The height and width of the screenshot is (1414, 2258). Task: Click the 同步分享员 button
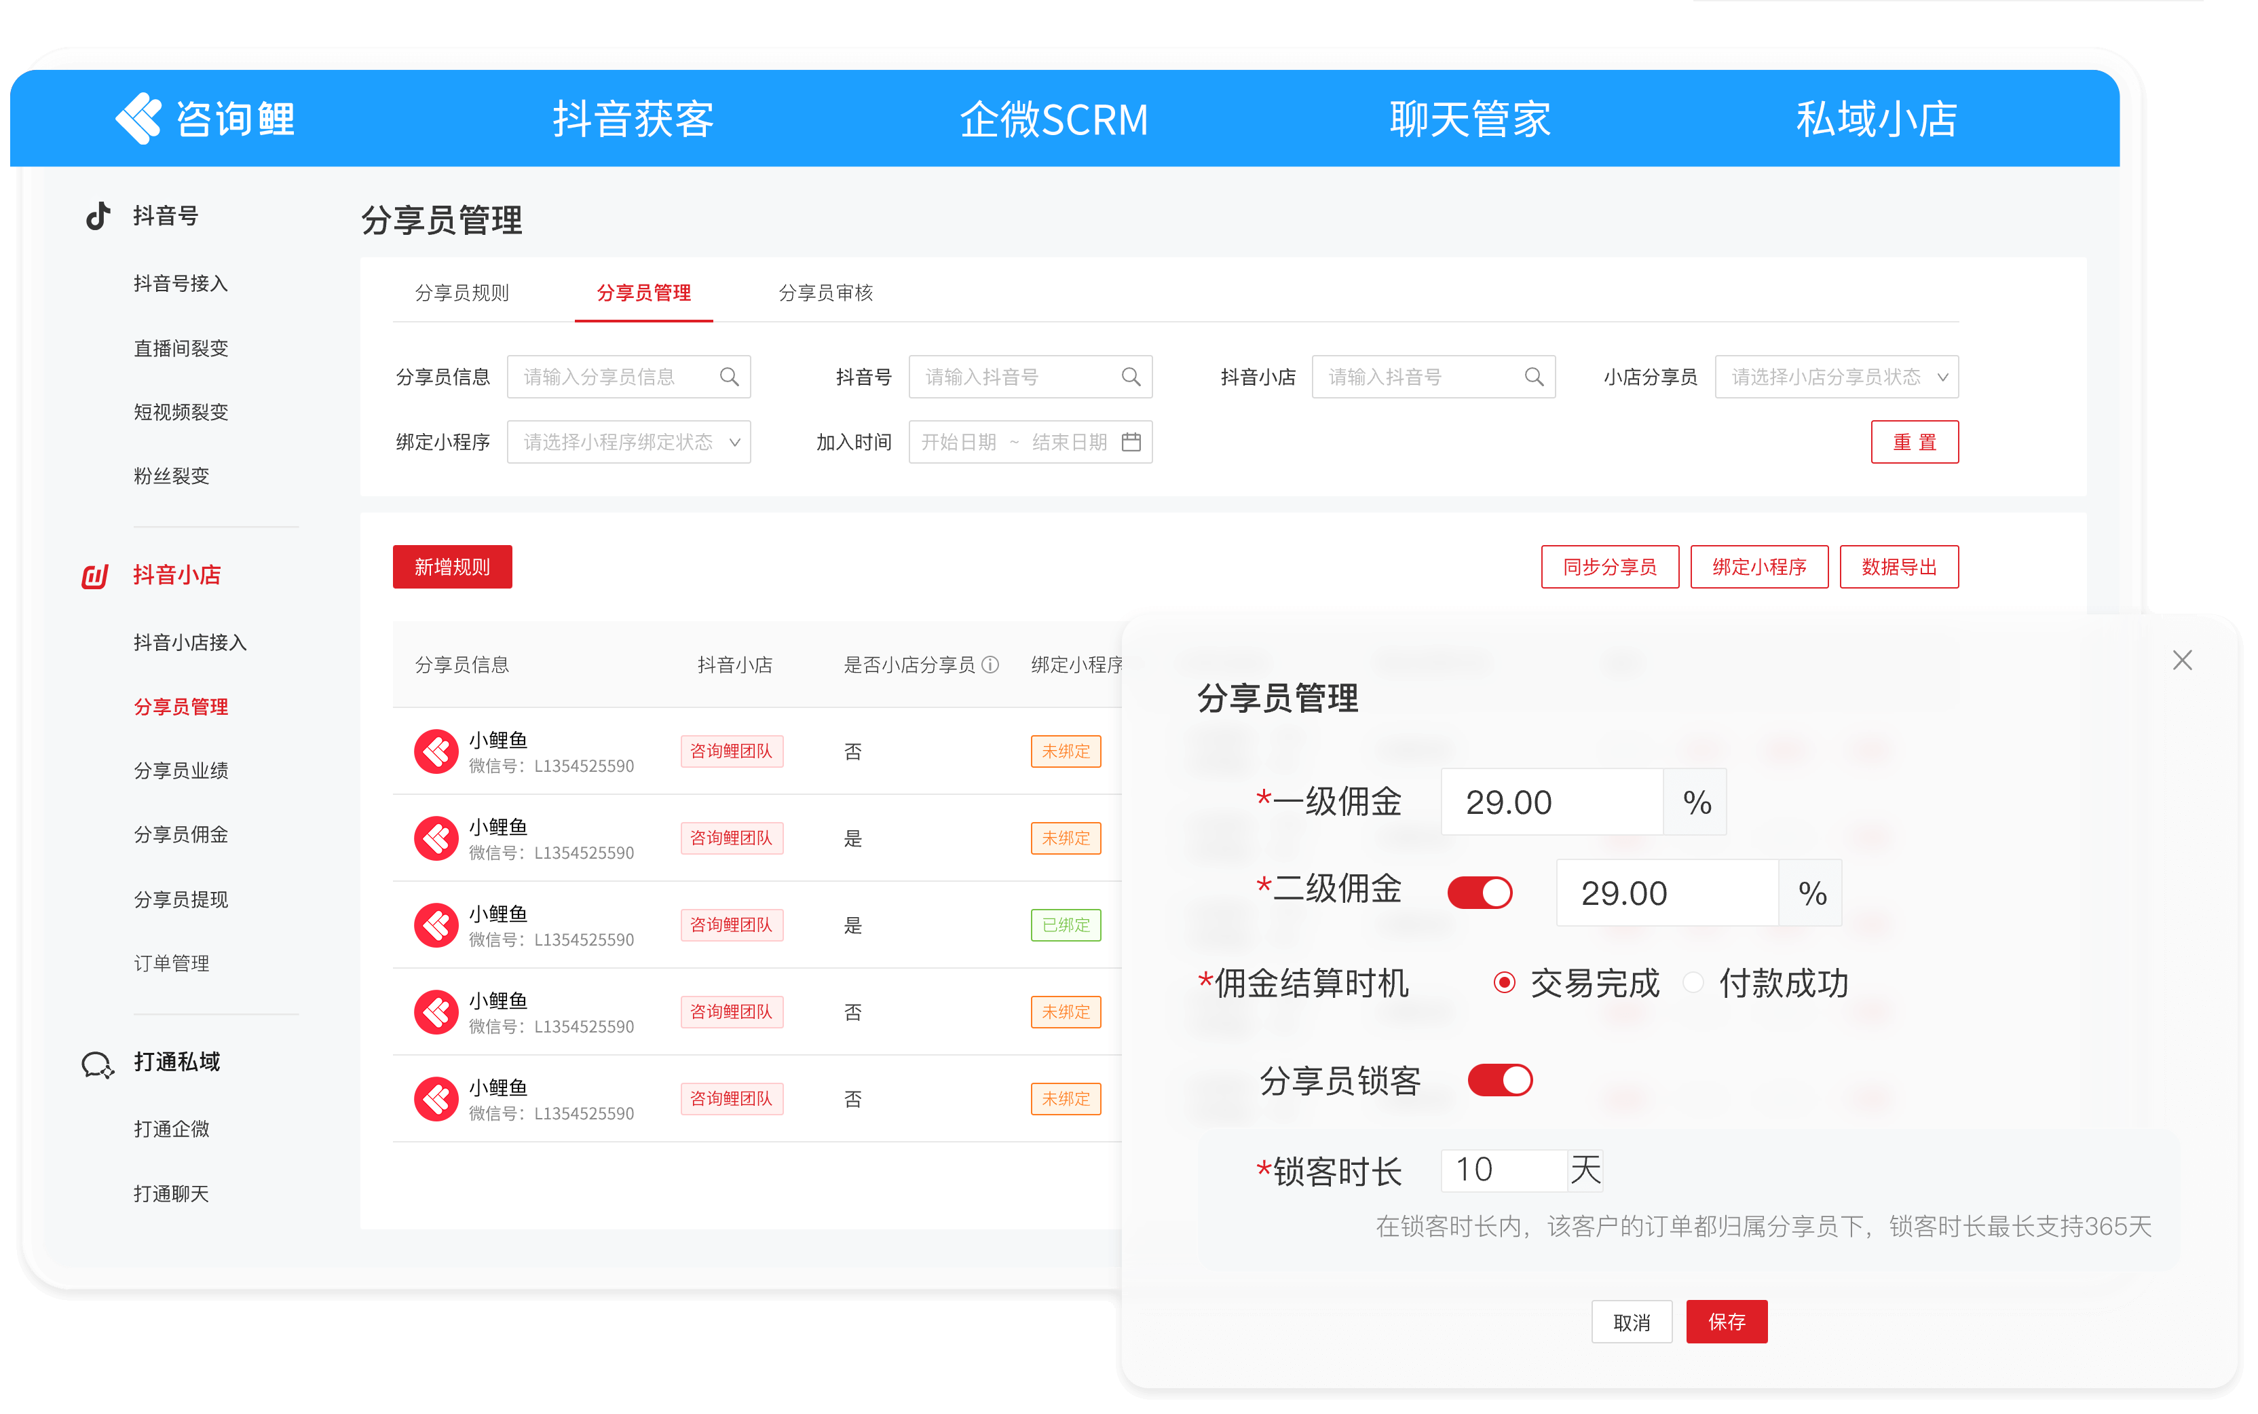click(x=1609, y=567)
